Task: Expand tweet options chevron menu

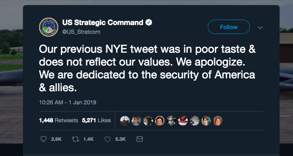Action: pyautogui.click(x=260, y=27)
